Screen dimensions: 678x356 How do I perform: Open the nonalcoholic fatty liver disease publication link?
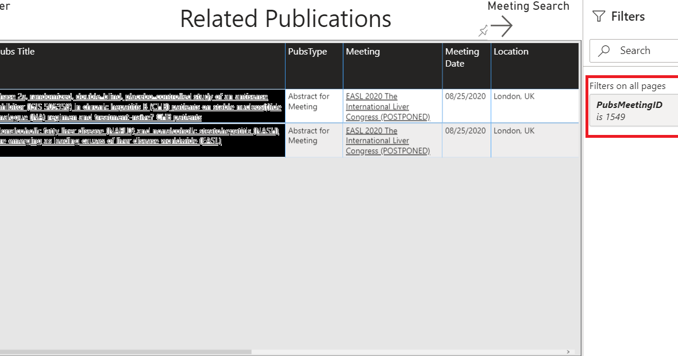(x=140, y=136)
